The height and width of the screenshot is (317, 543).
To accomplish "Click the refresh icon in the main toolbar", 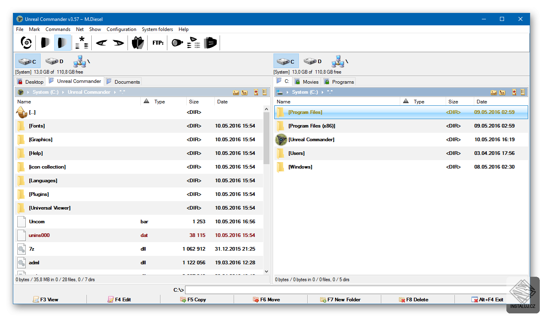I will point(26,42).
